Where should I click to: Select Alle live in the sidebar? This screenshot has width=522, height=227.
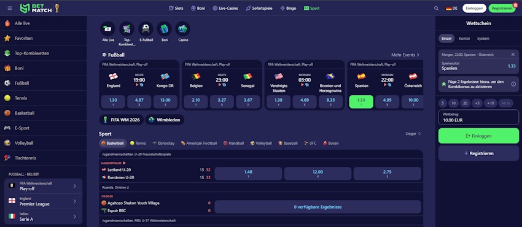pyautogui.click(x=43, y=23)
